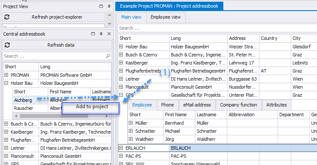
Task: Select the Example Project PROMAN addressbook document tab
Action: pyautogui.click(x=169, y=6)
